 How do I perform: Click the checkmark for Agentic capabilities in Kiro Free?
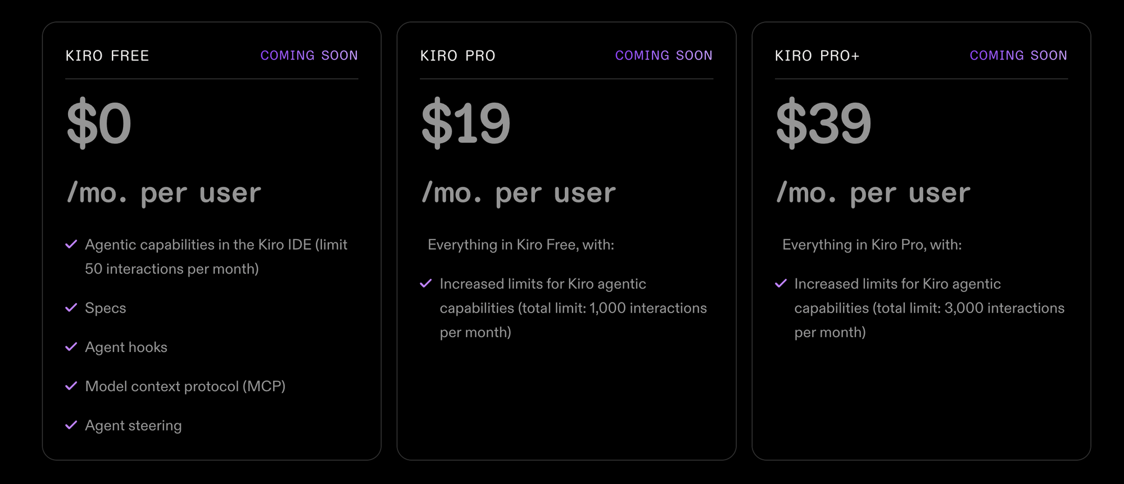(71, 245)
